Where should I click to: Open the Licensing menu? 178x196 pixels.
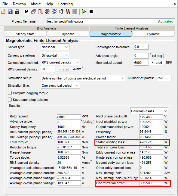[x=65, y=4]
